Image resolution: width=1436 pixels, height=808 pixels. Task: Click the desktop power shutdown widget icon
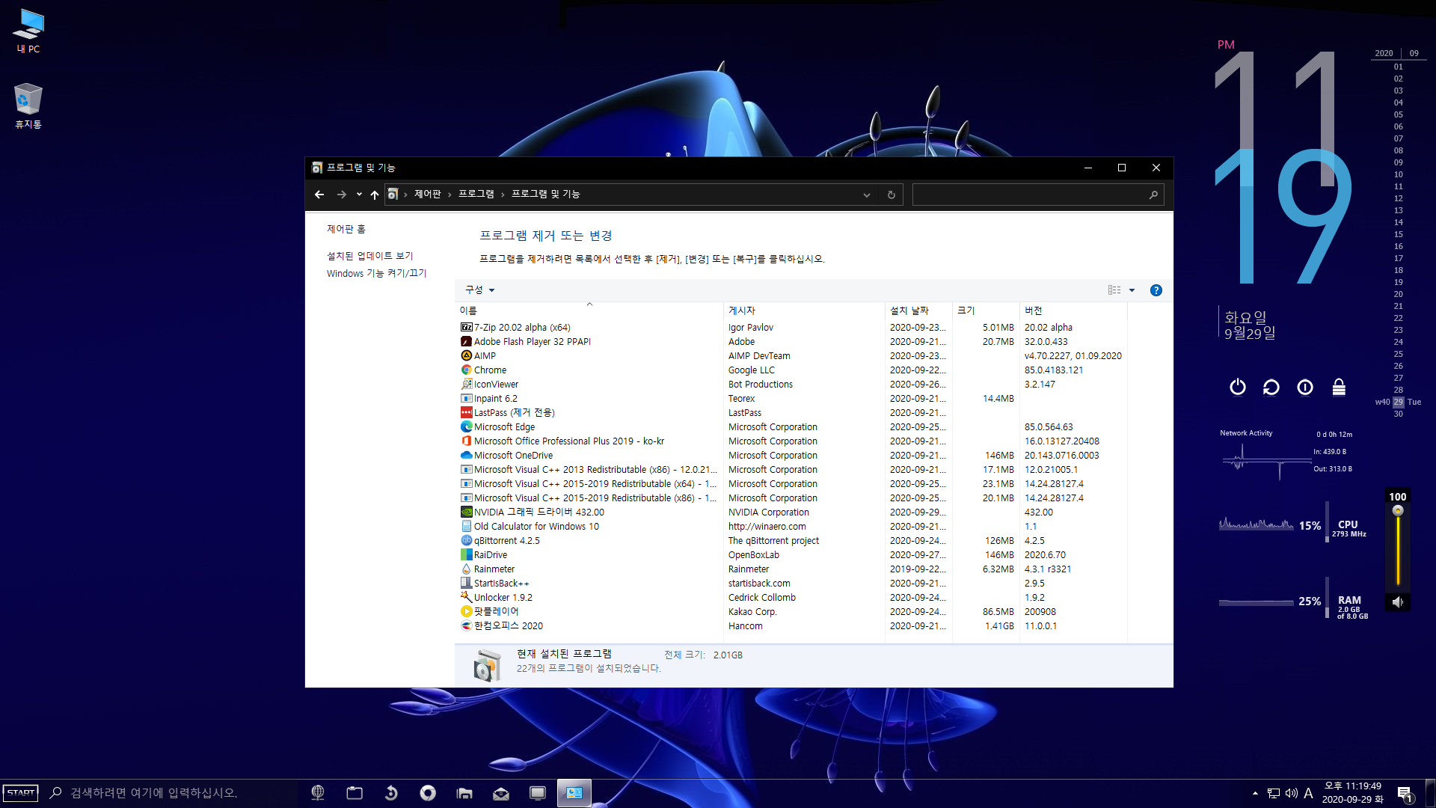pos(1238,387)
